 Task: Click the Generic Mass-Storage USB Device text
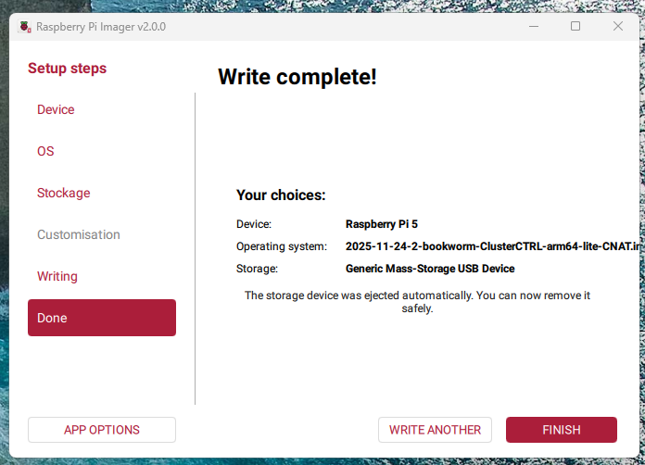430,269
